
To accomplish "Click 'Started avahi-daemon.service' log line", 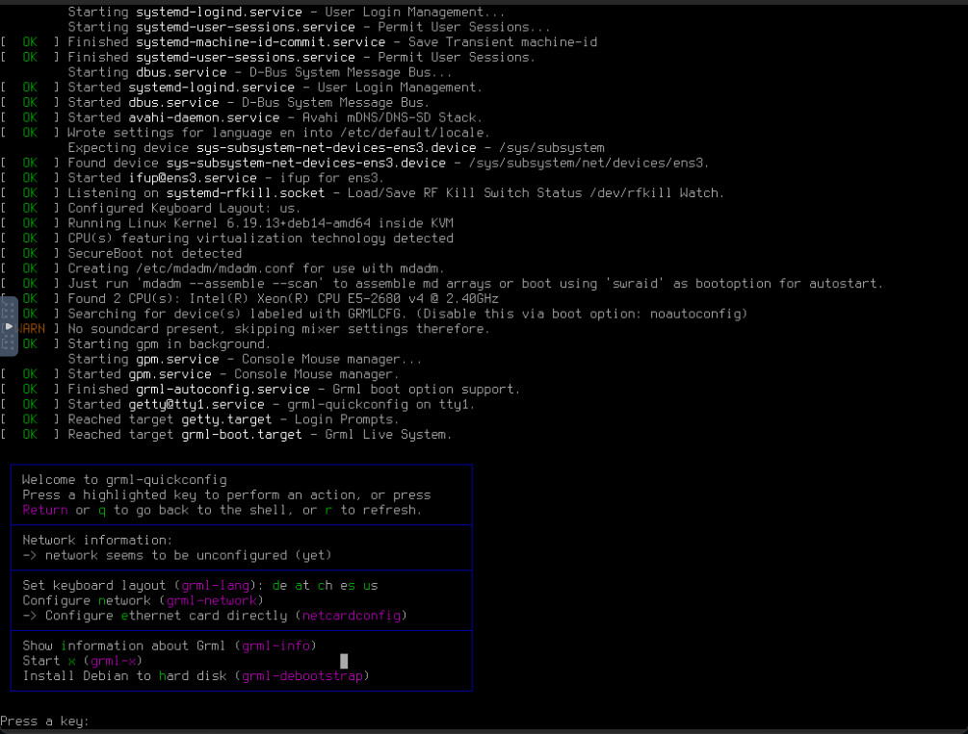I will click(x=275, y=117).
